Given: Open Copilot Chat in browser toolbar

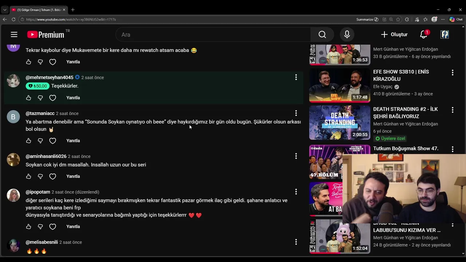Looking at the screenshot, I should (x=456, y=19).
